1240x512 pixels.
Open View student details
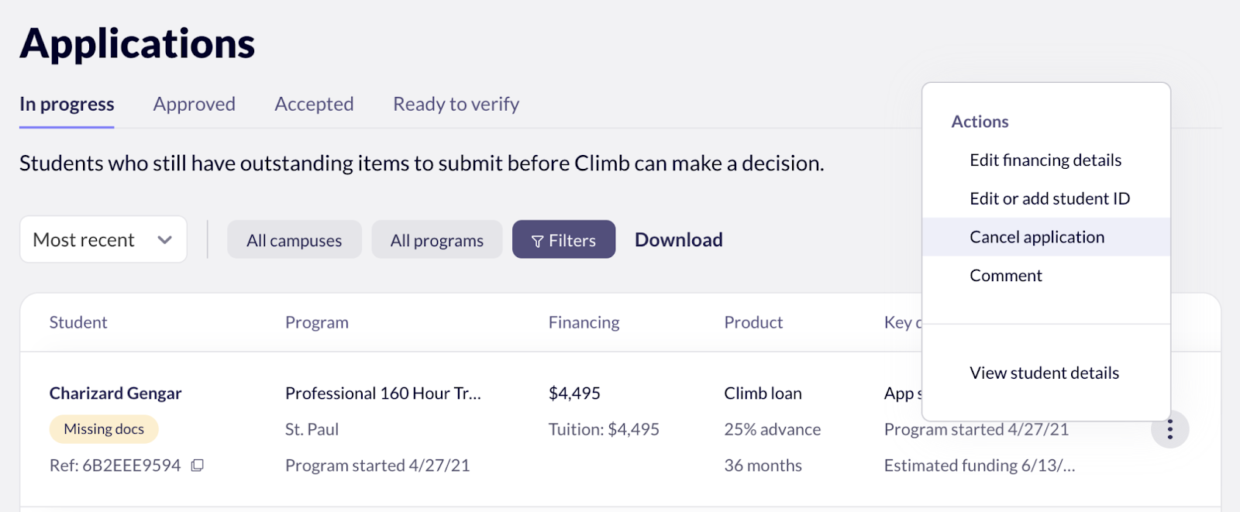click(1045, 373)
